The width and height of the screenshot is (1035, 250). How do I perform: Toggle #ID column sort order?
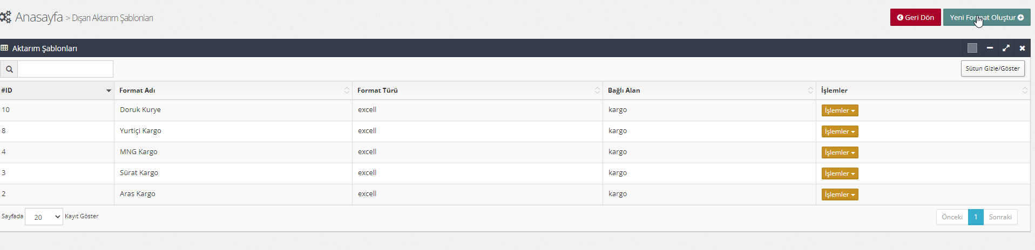point(109,91)
